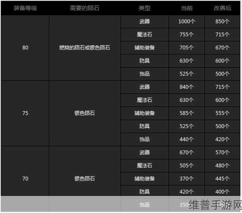Click improved 600个 for level 80 防具
This screenshot has width=242, height=213.
(x=222, y=60)
